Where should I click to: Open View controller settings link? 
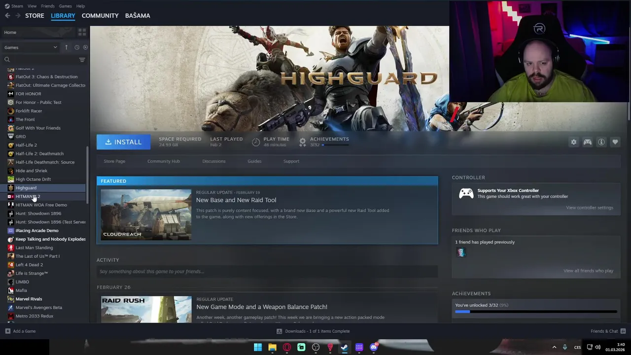pyautogui.click(x=590, y=208)
